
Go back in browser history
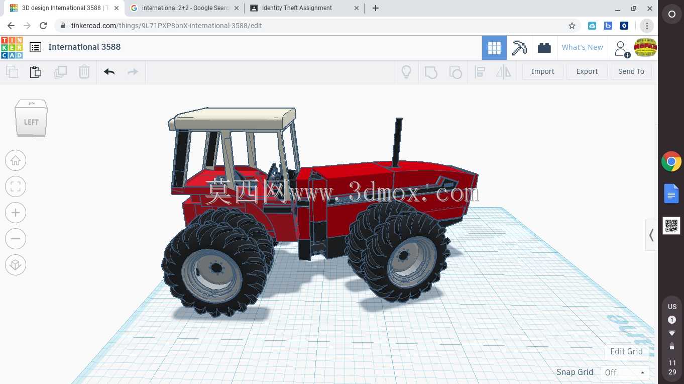(11, 26)
